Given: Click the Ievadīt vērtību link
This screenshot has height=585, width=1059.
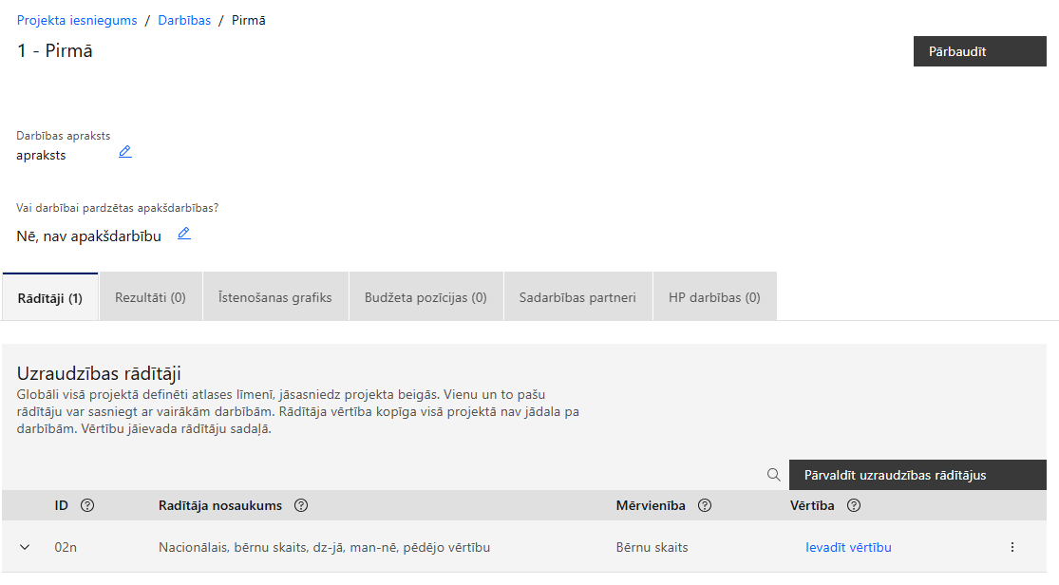Looking at the screenshot, I should (x=848, y=547).
